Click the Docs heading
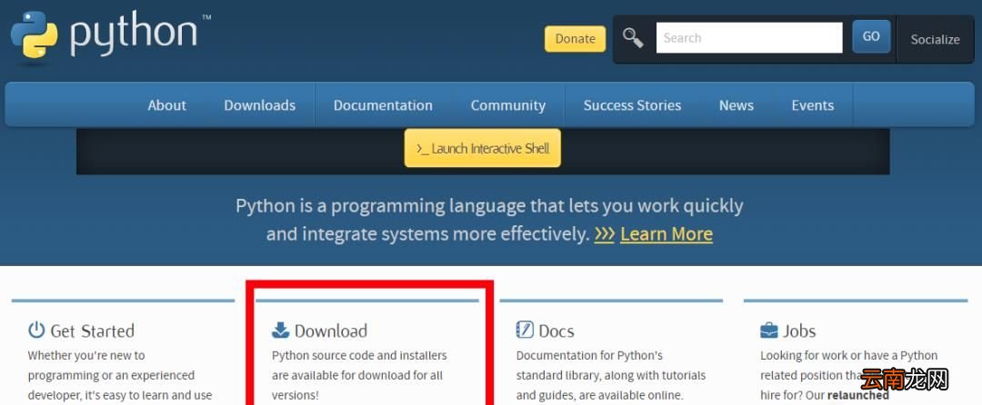 point(556,331)
